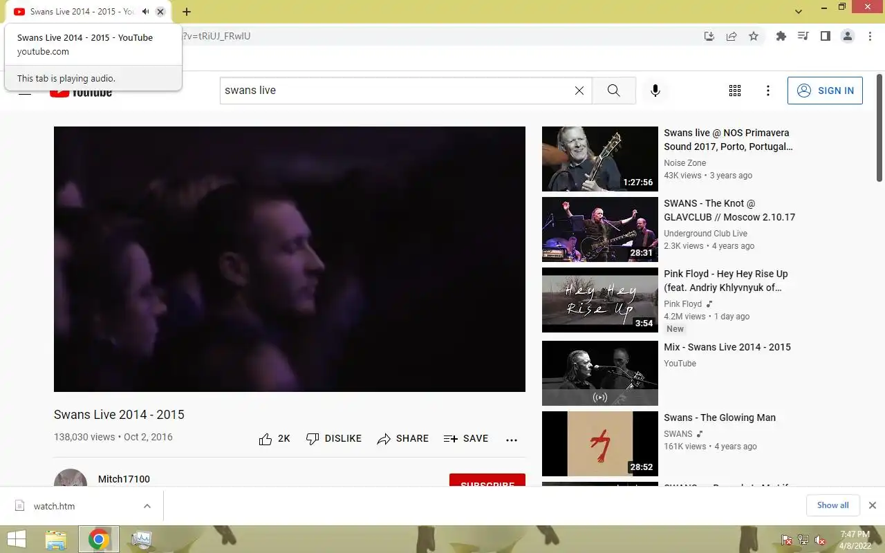This screenshot has width=885, height=553.
Task: Search with your voice microphone
Action: pyautogui.click(x=655, y=91)
